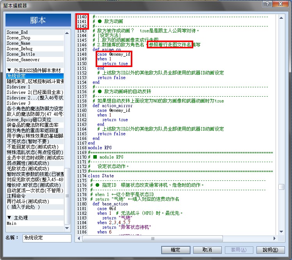Click 'def base_action' on line 1180
This screenshot has height=260, width=292.
point(110,204)
